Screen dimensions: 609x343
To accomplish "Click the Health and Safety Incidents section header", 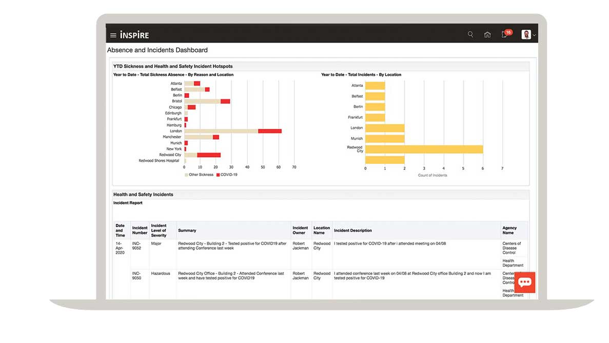I will coord(143,195).
